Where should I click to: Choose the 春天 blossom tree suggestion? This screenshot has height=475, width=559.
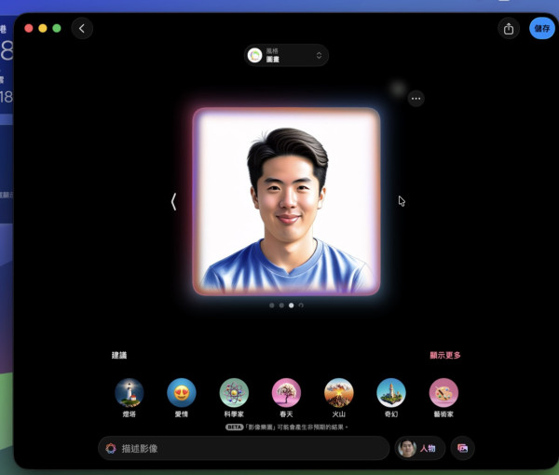[286, 398]
